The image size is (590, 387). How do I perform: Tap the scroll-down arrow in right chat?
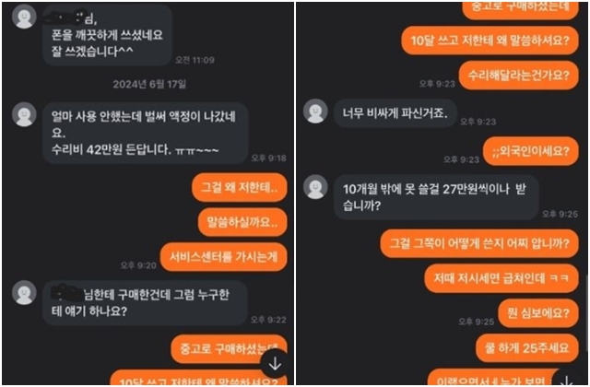[567, 380]
